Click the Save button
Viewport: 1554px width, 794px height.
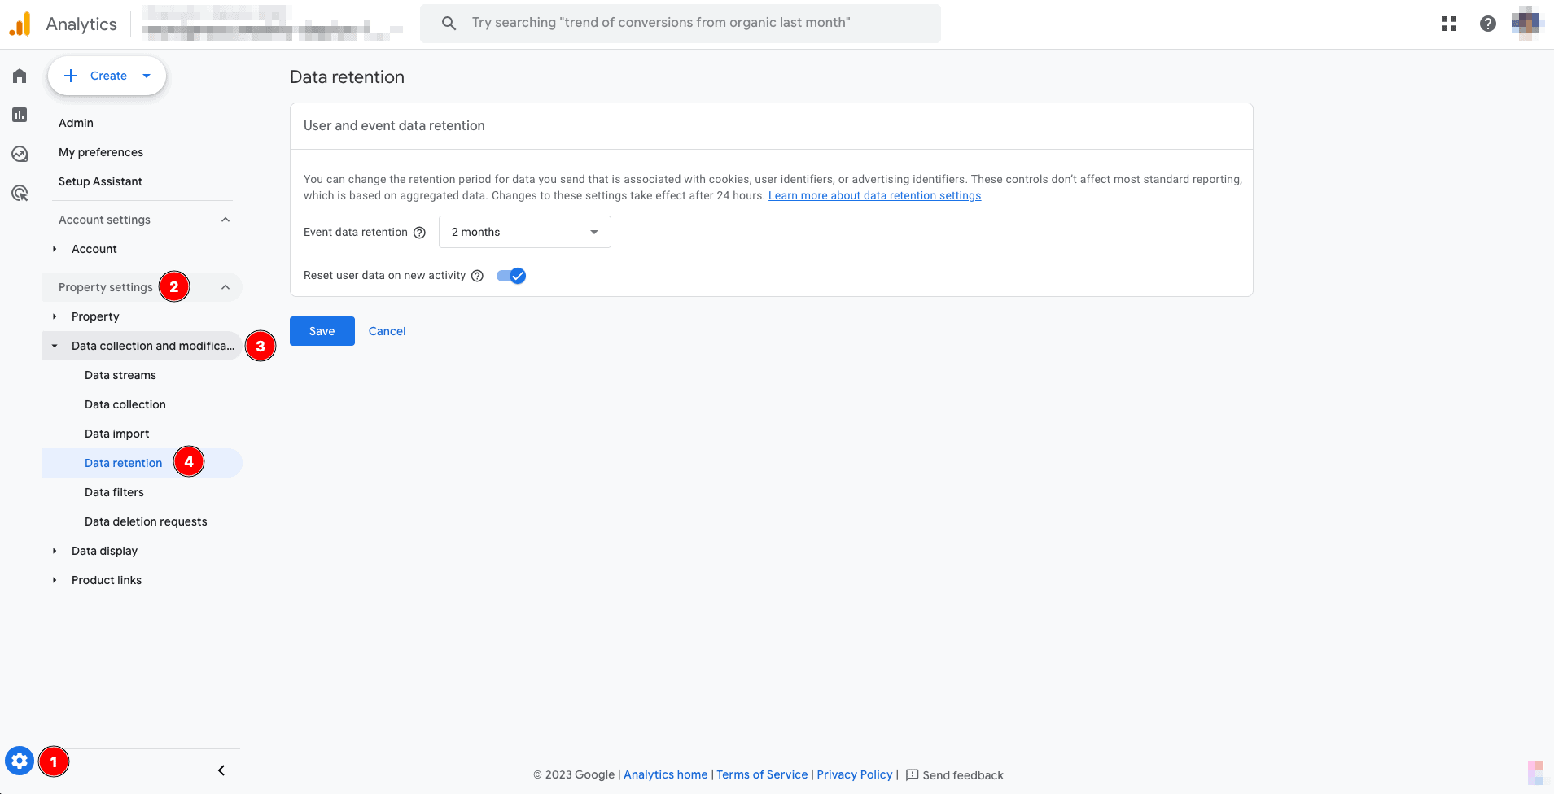(x=322, y=331)
